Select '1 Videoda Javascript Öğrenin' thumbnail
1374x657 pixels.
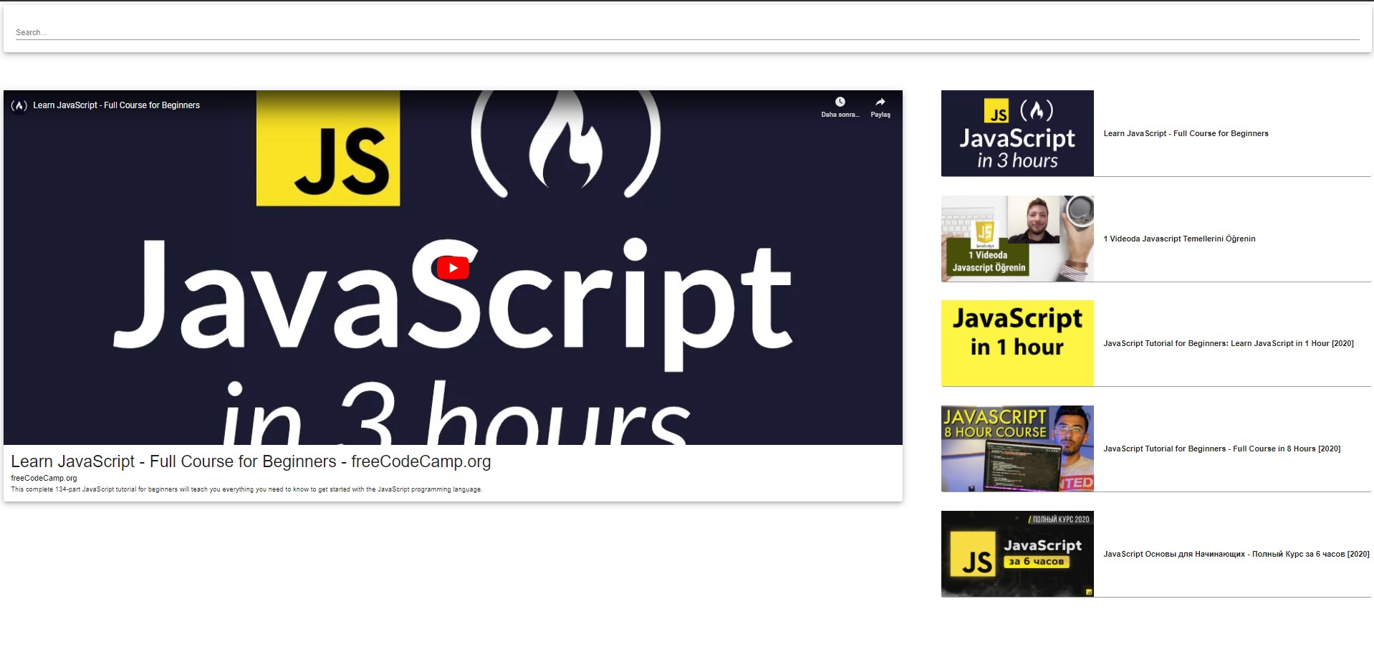1017,239
